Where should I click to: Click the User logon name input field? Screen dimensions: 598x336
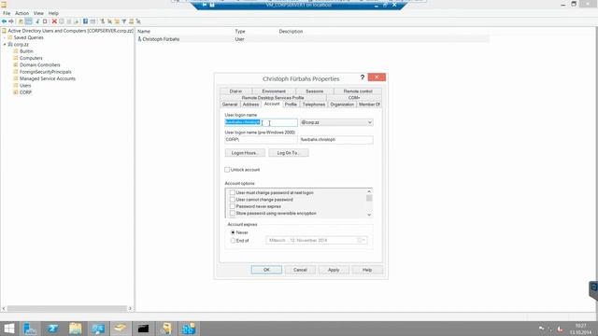[262, 122]
